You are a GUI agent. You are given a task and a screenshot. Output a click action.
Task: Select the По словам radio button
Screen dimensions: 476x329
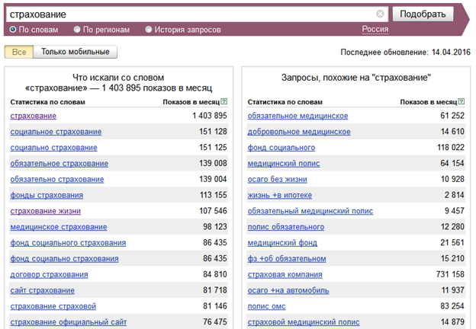pyautogui.click(x=13, y=30)
